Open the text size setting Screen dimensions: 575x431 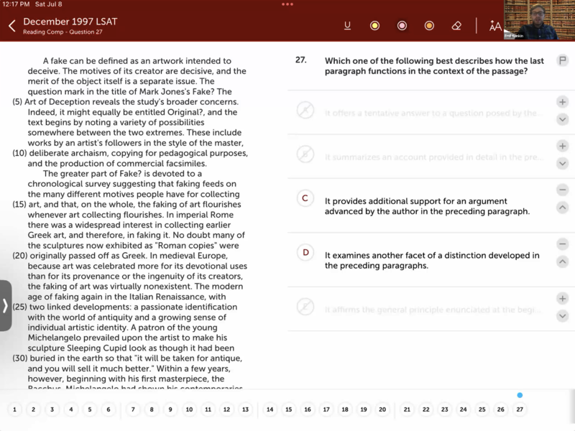pos(495,26)
